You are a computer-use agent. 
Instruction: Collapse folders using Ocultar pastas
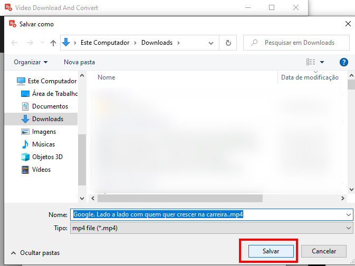coord(35,253)
